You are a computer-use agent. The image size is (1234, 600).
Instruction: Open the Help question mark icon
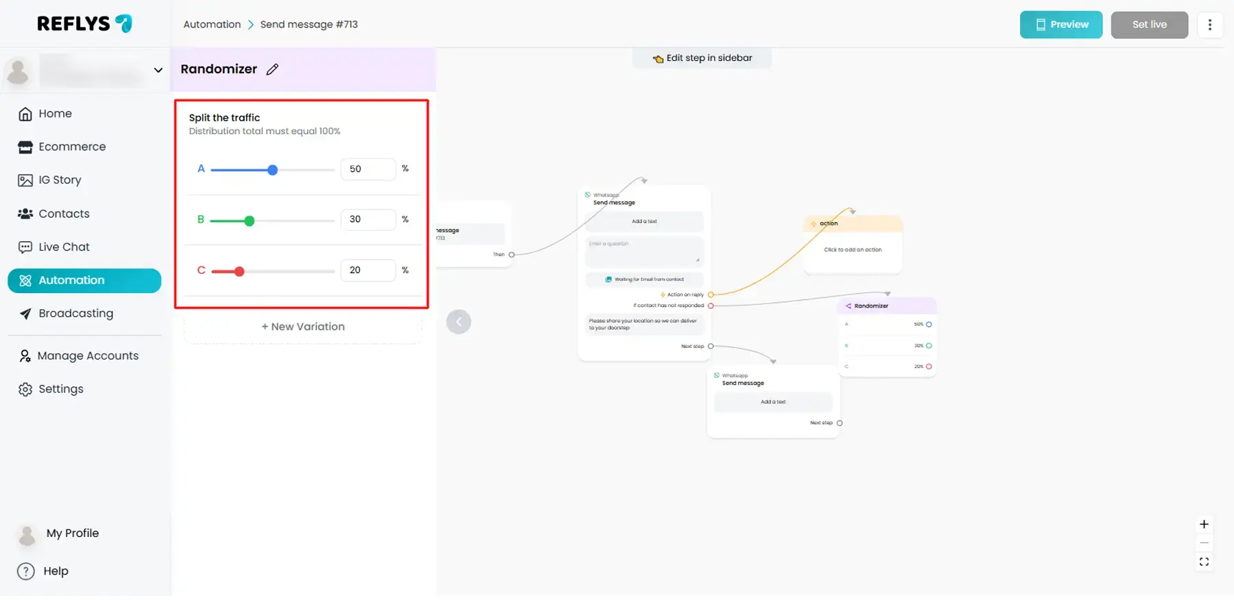(x=26, y=571)
